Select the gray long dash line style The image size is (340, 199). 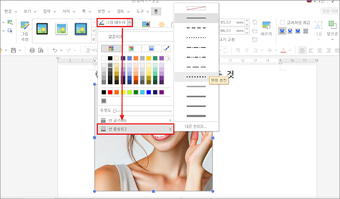[x=196, y=67]
